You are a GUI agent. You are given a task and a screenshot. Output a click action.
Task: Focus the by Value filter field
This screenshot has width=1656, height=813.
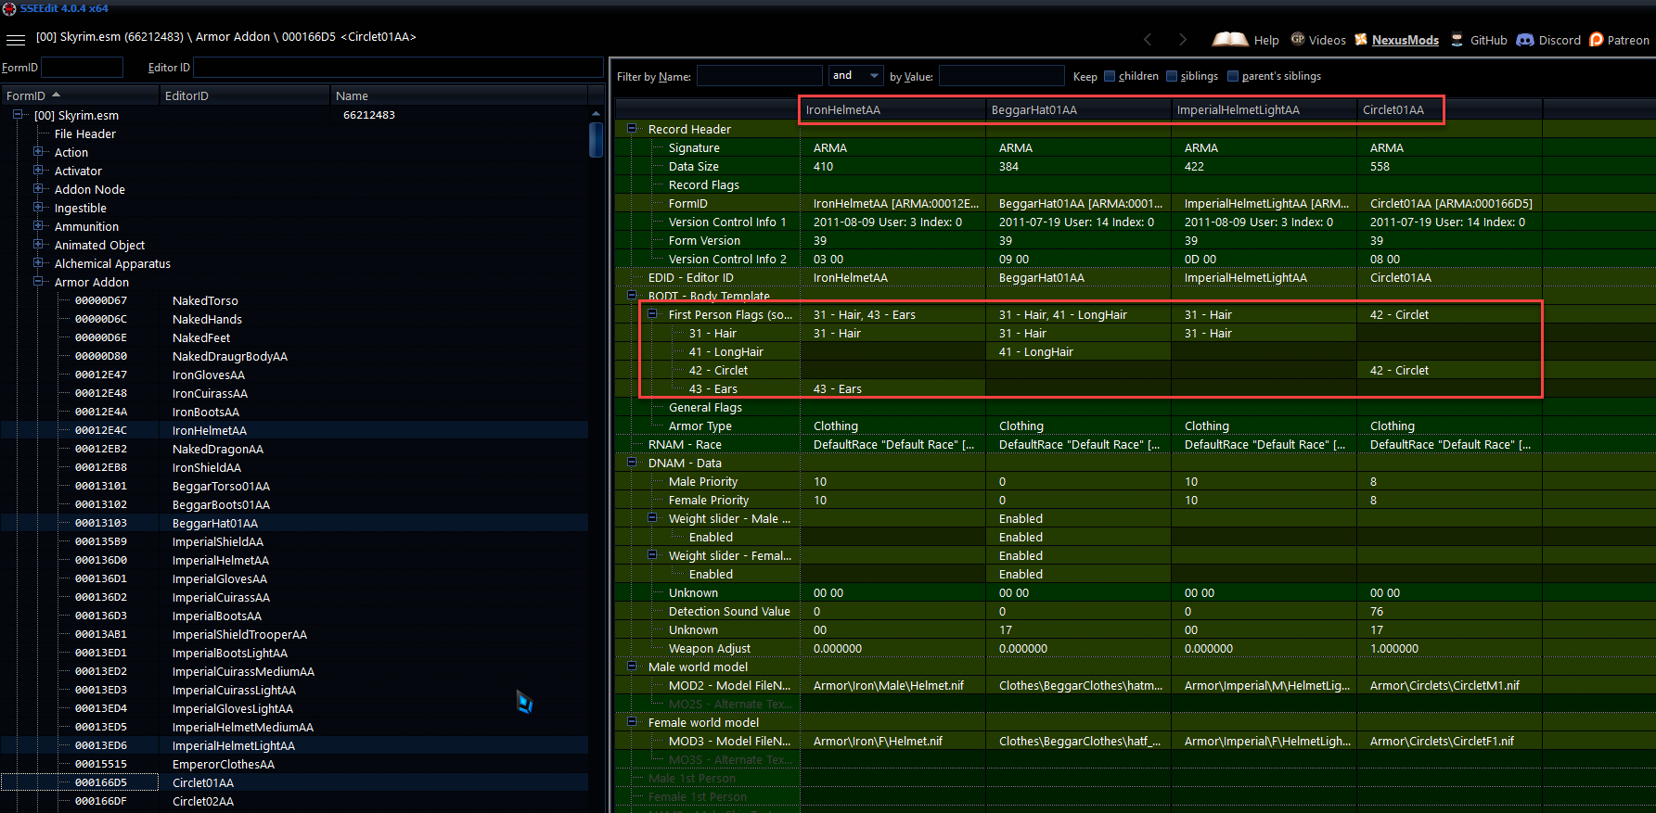point(1002,76)
